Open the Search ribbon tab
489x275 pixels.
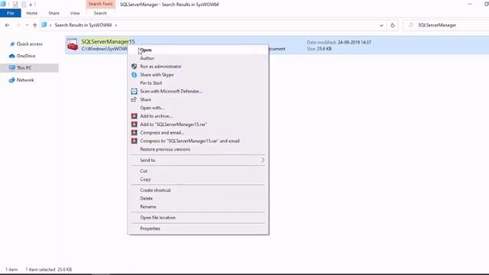pyautogui.click(x=100, y=13)
